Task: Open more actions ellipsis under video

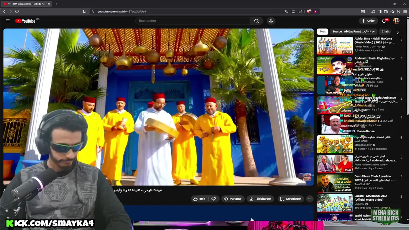Action: [310, 199]
